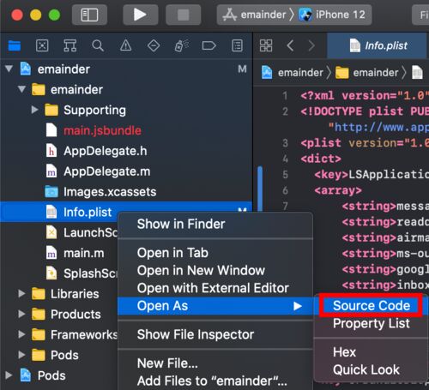Open the Find navigator magnifier icon
429x390 pixels.
pyautogui.click(x=98, y=45)
